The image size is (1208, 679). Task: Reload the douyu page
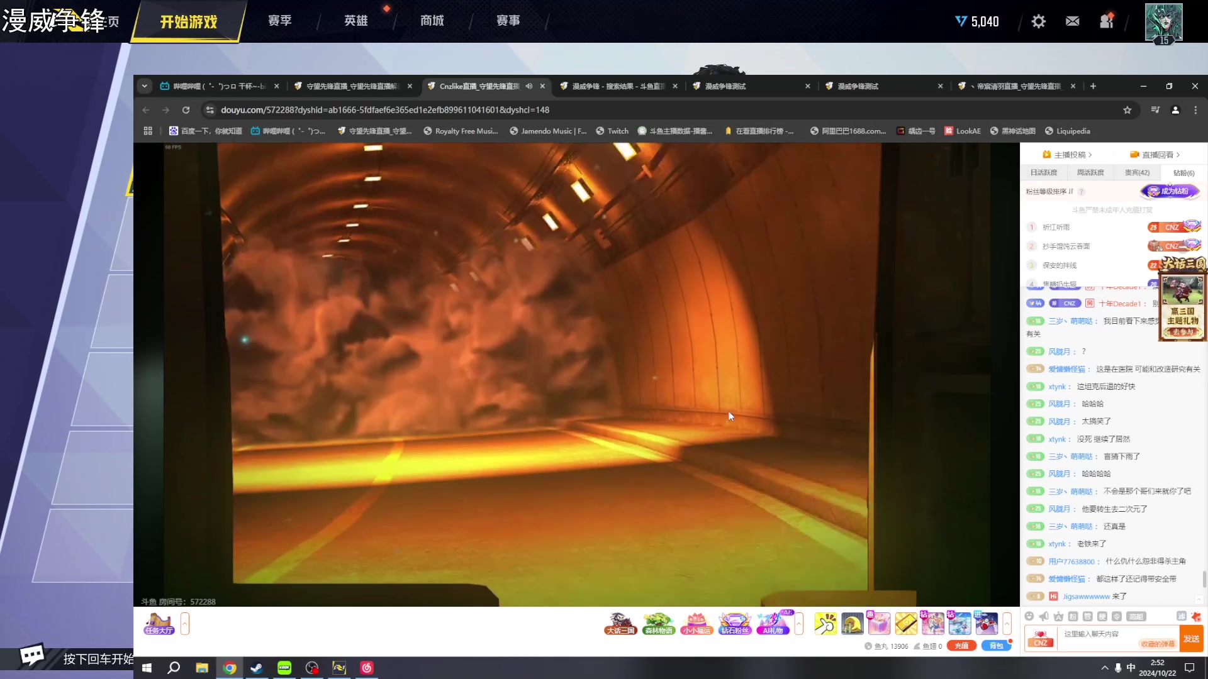186,110
